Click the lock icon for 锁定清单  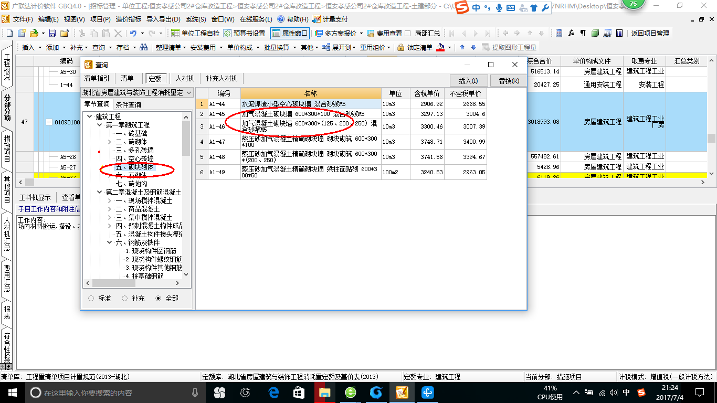tap(401, 47)
